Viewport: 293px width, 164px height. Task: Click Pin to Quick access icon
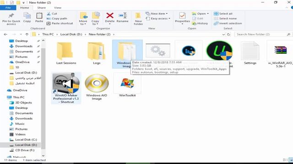coord(11,16)
